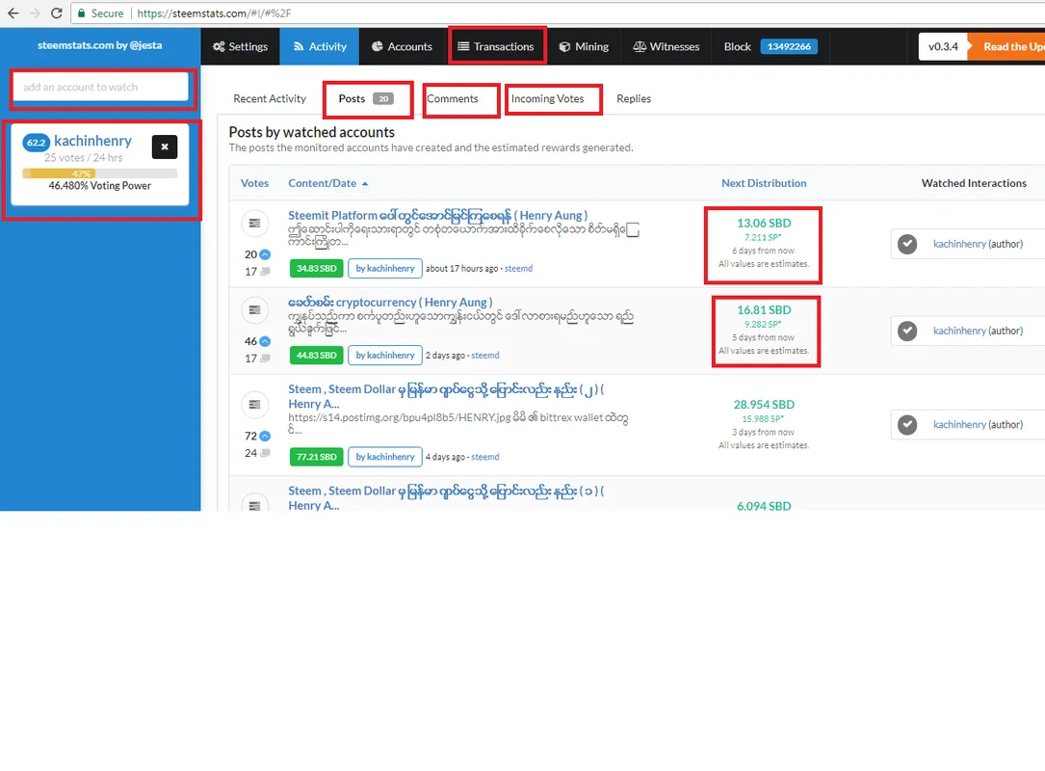Switch to Recent Activity sub-tab
Viewport: 1045px width, 771px height.
pyautogui.click(x=270, y=98)
